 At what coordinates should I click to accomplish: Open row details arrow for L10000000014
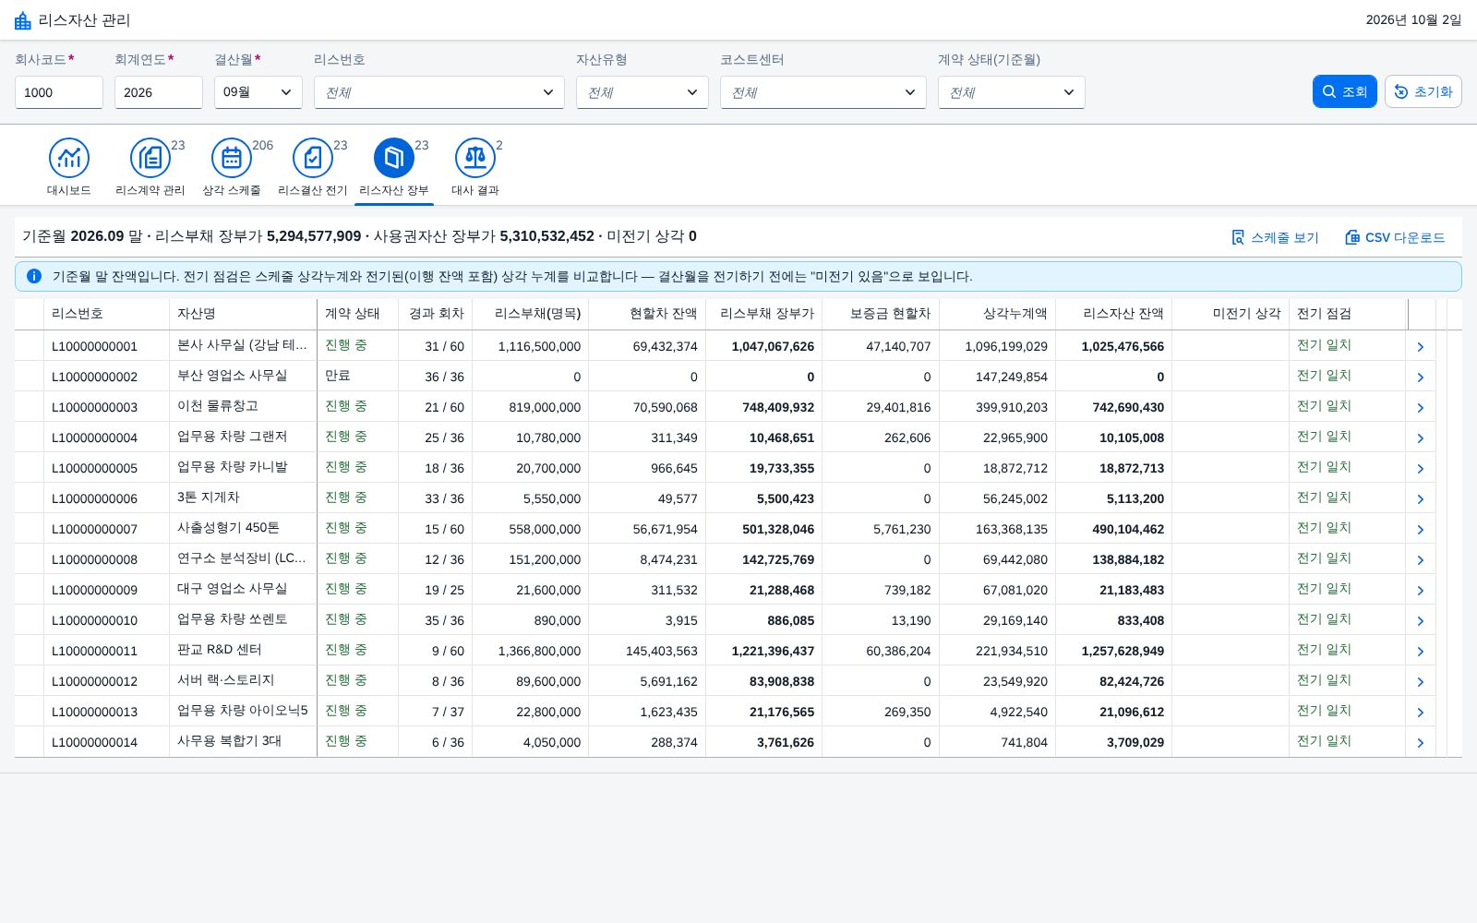tap(1421, 742)
